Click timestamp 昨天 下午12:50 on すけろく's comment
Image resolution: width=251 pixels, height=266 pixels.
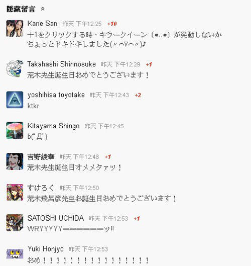tap(79, 188)
